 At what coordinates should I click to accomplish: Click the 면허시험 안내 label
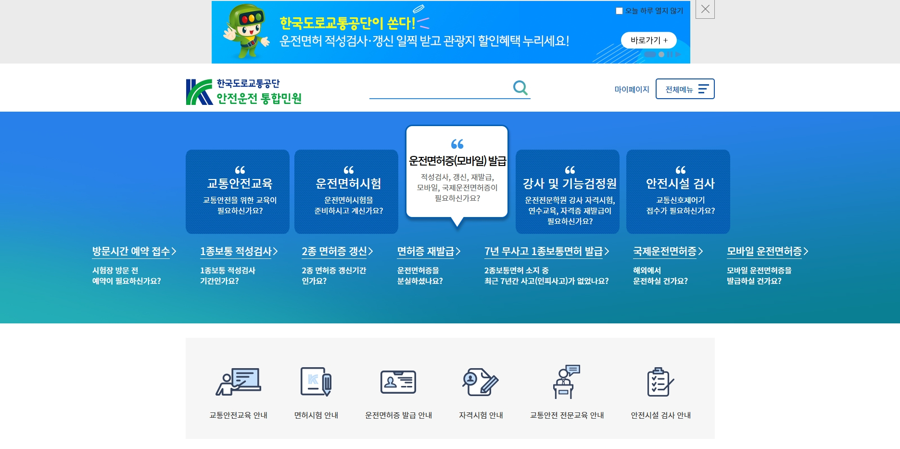point(316,415)
